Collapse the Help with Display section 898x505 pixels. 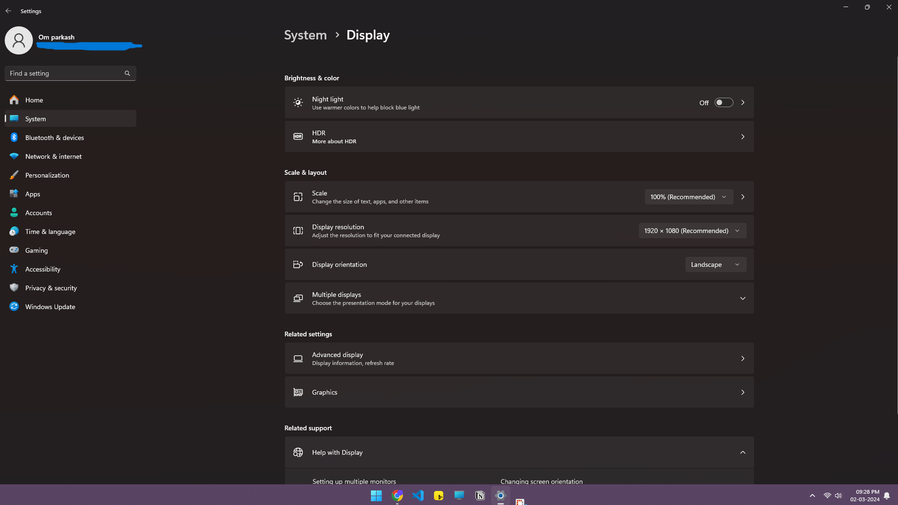click(519, 452)
